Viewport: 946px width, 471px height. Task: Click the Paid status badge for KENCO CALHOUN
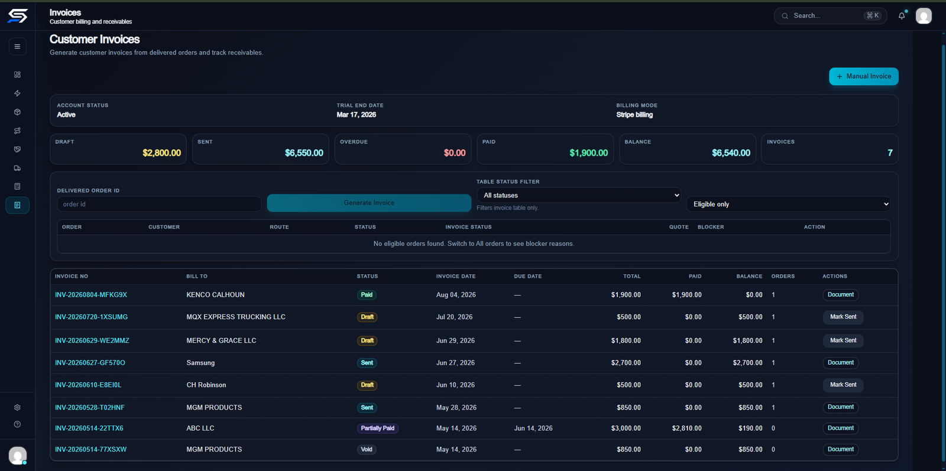(367, 295)
